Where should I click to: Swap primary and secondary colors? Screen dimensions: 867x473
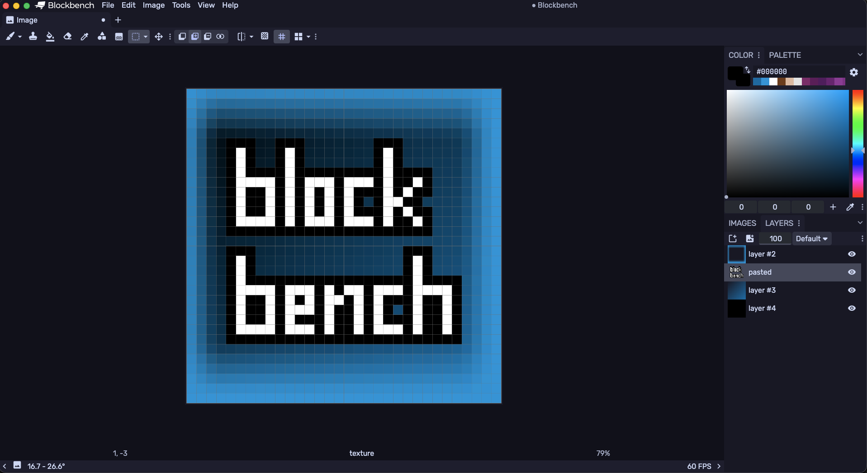[x=748, y=70]
